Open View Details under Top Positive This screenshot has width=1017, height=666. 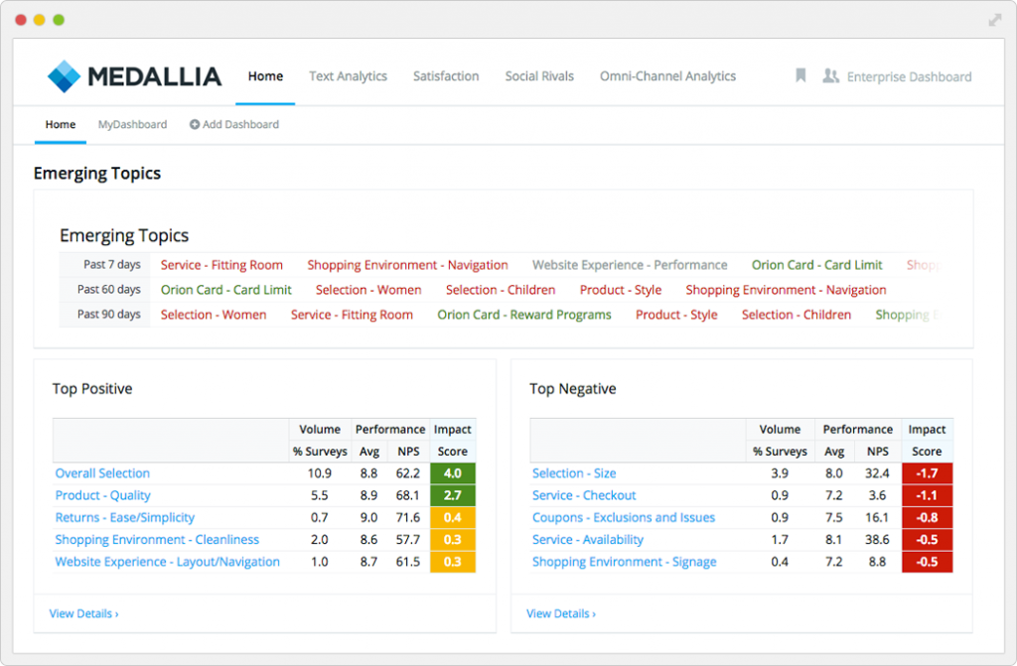point(83,613)
